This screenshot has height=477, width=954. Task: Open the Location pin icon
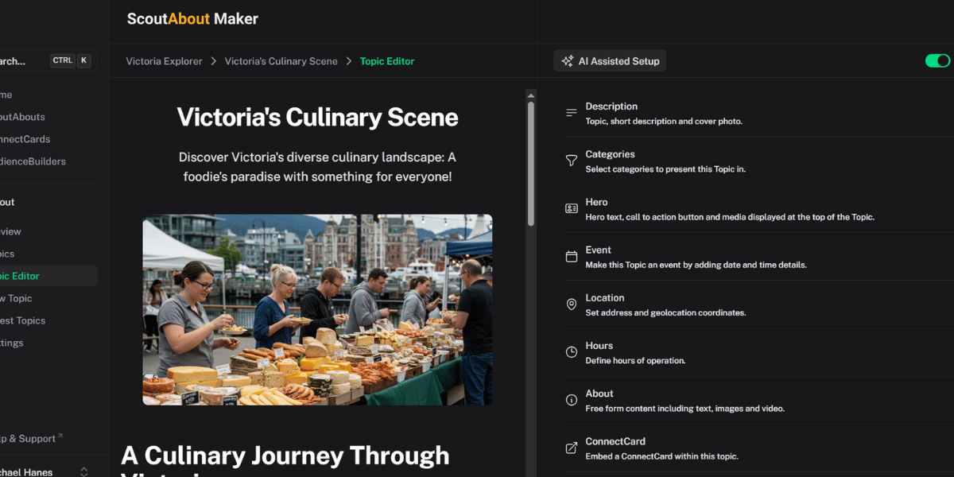571,304
